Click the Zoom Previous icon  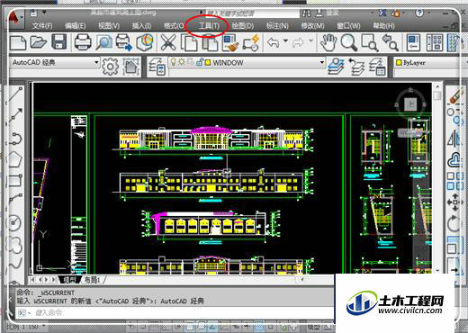pyautogui.click(x=390, y=42)
